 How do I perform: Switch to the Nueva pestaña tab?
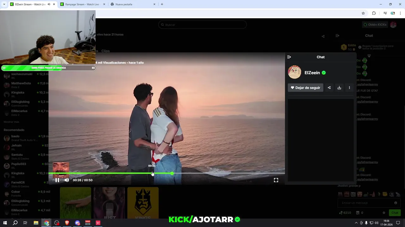click(133, 4)
